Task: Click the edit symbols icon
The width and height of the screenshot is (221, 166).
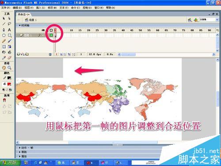Action: 196,20
